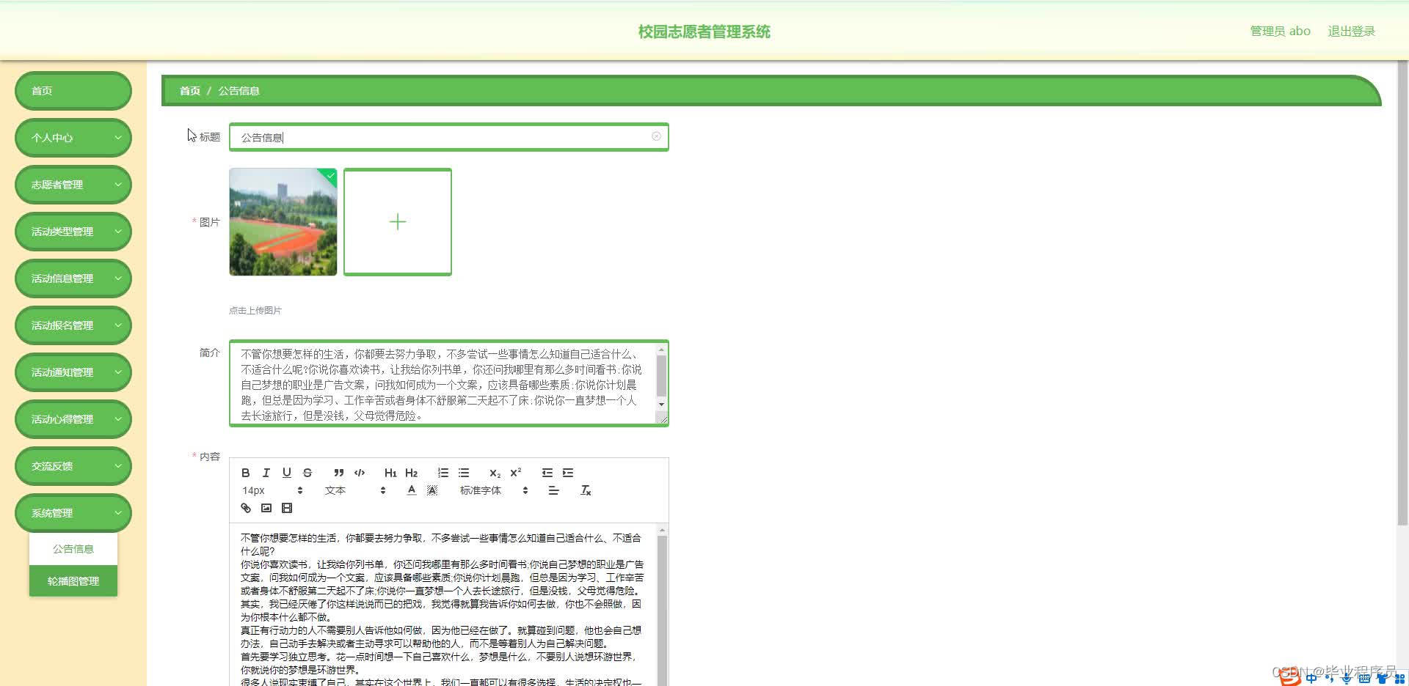1409x686 pixels.
Task: Click the 校园志愿者管理系统 title
Action: pos(704,32)
